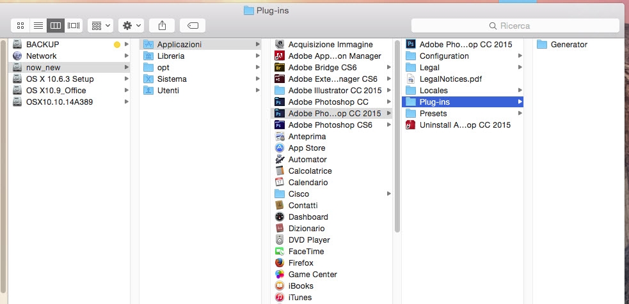Select the App Store icon

pos(280,148)
